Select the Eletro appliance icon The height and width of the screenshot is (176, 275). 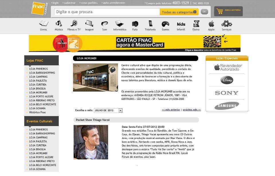[196, 24]
